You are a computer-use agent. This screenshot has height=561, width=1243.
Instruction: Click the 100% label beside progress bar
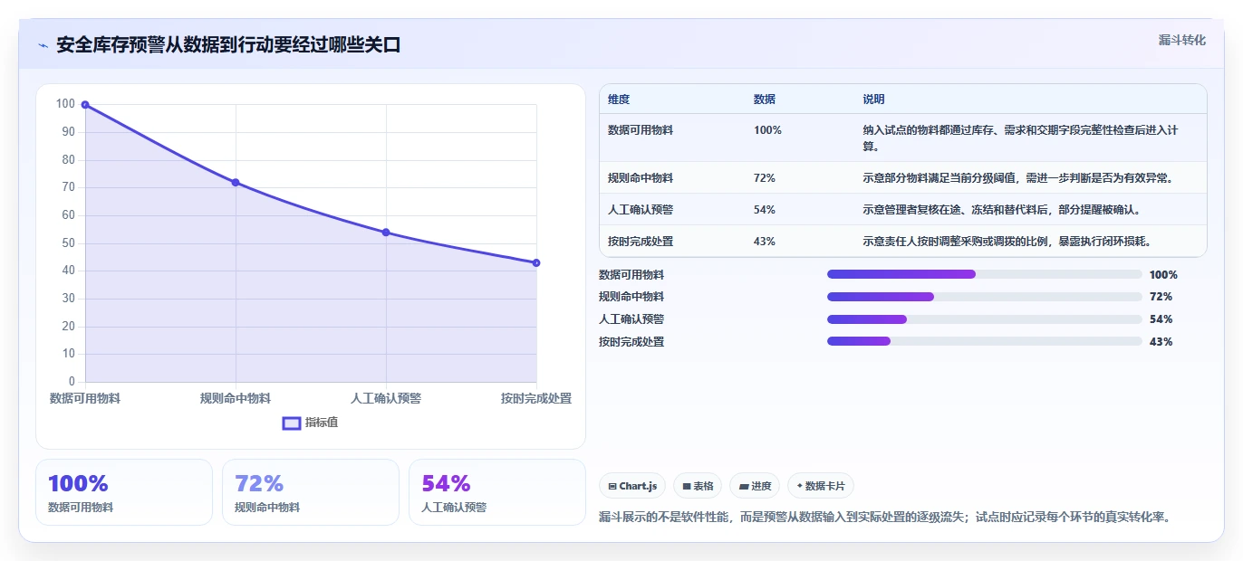[1163, 275]
